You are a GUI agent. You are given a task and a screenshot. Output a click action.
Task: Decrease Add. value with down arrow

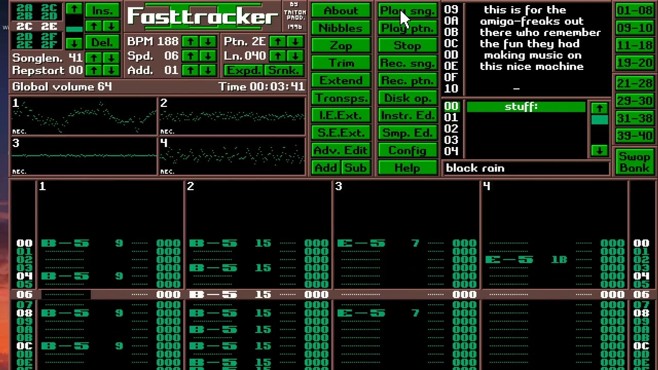[x=208, y=70]
